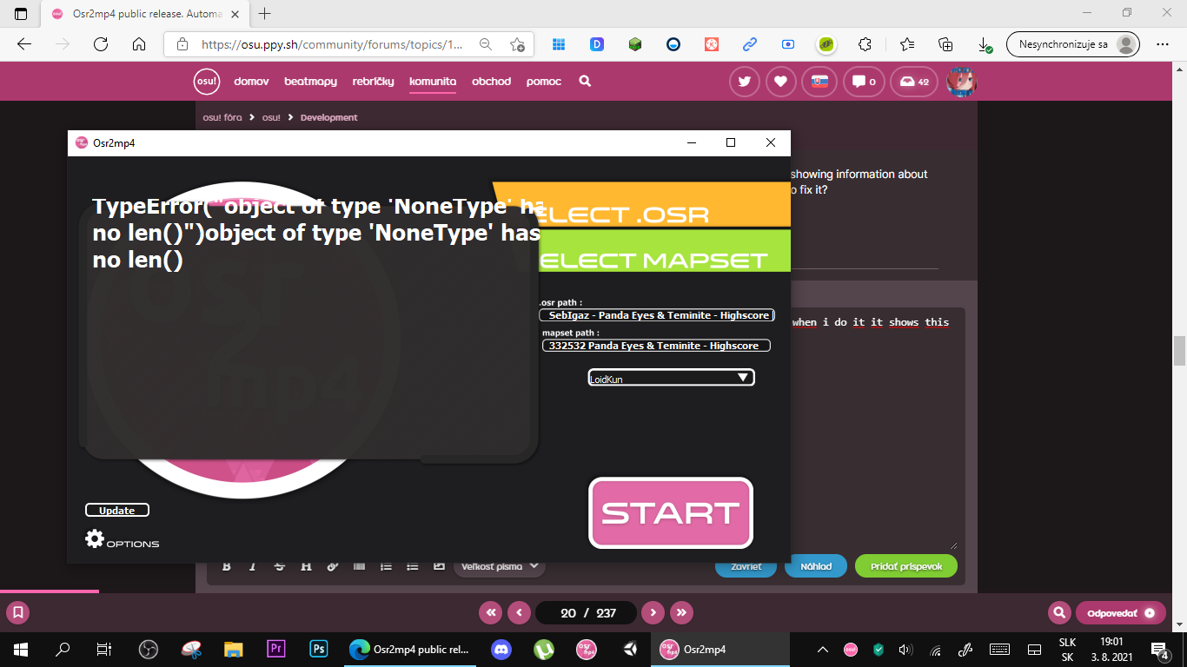This screenshot has height=667, width=1187.
Task: Open the Slovak flag language selector
Action: (819, 82)
